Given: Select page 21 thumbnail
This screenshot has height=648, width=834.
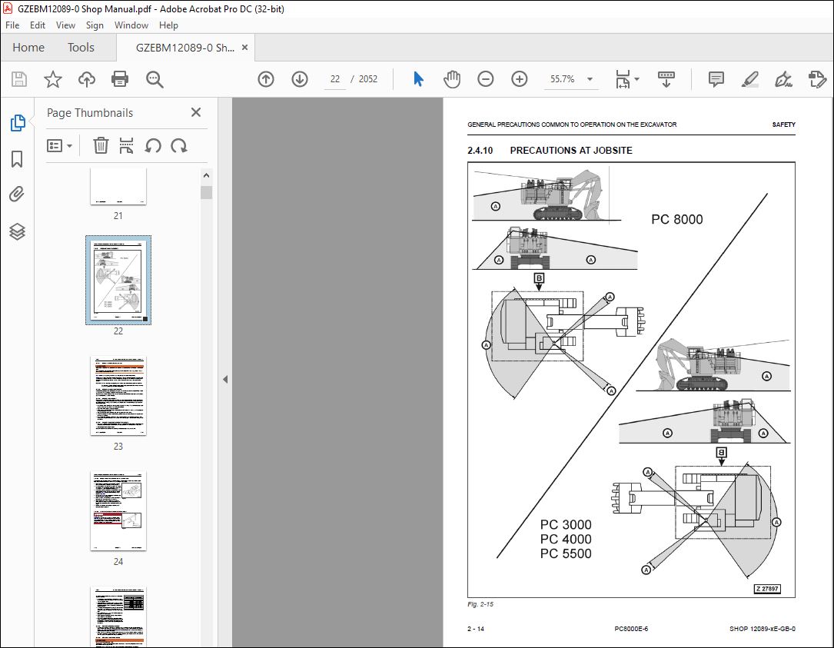Looking at the screenshot, I should click(118, 186).
